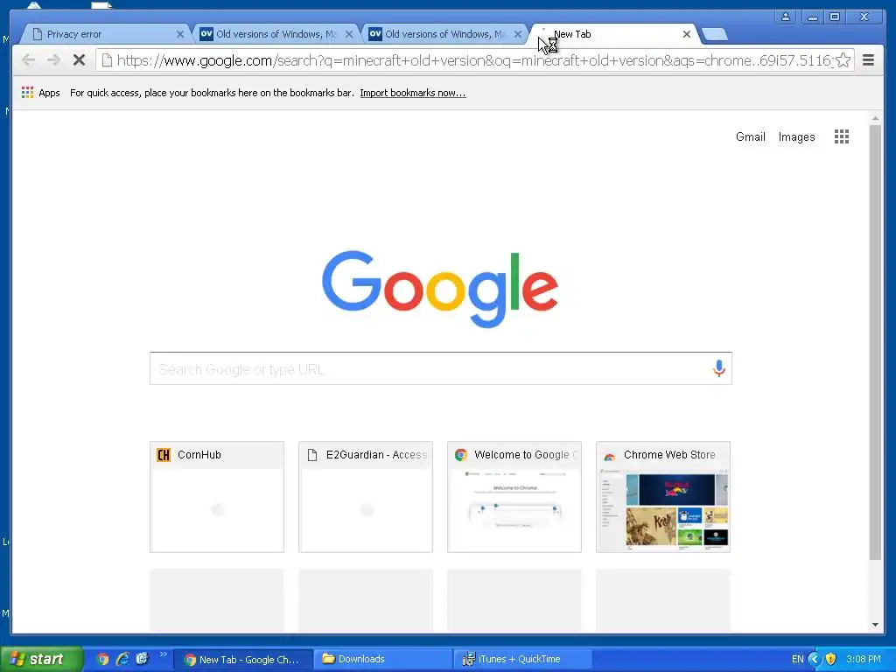Screen dimensions: 896x672
Task: Close the Privacy error tab
Action: pyautogui.click(x=180, y=34)
